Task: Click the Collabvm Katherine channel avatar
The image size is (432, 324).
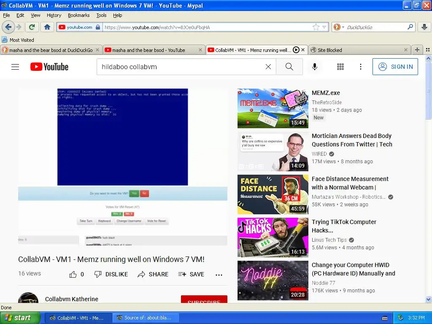Action: [28, 298]
